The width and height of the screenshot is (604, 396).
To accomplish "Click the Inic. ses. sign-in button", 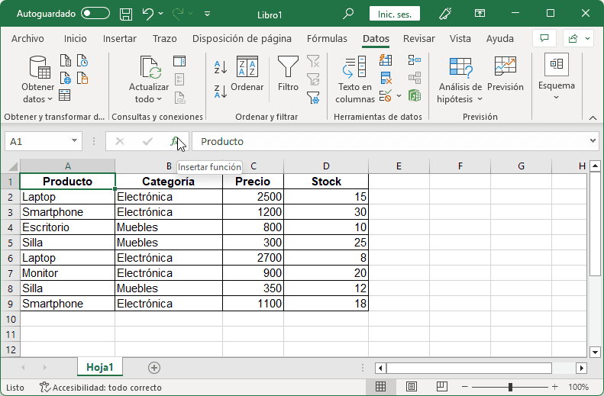I will click(x=395, y=14).
